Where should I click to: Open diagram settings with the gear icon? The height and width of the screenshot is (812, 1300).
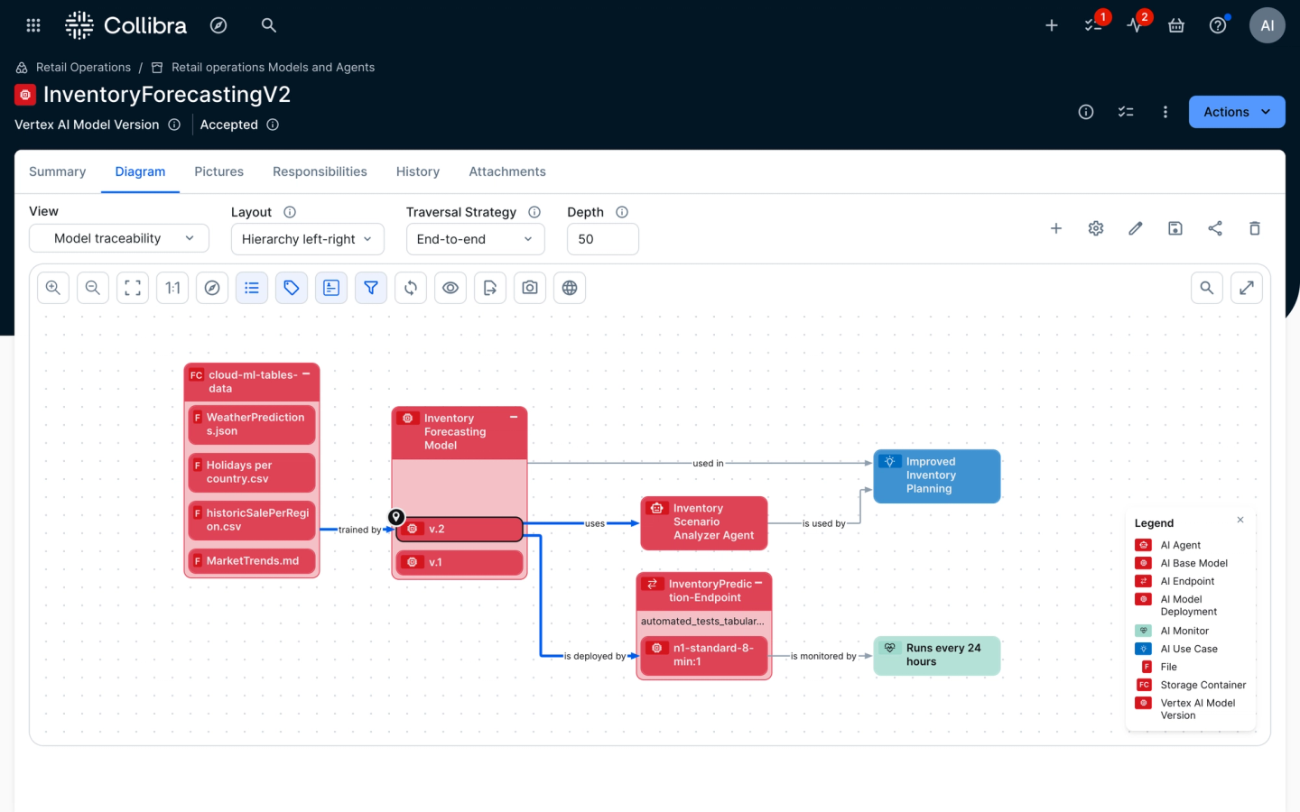pos(1095,228)
